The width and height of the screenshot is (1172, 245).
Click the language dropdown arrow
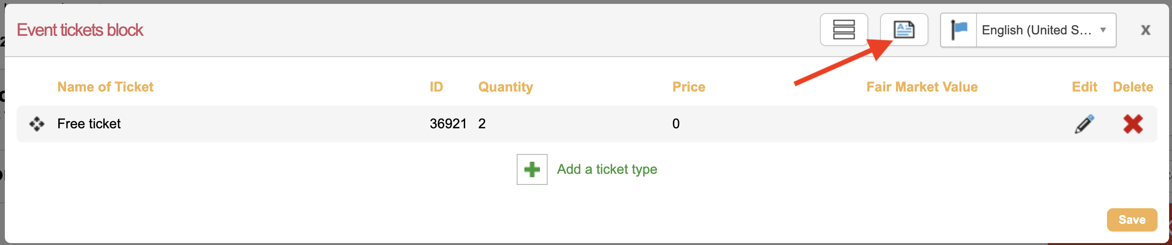tap(1103, 30)
